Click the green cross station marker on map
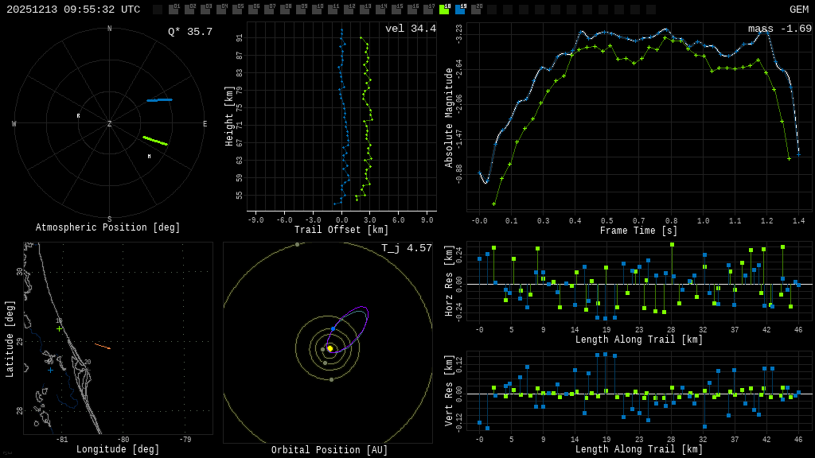The width and height of the screenshot is (815, 458). coord(59,328)
